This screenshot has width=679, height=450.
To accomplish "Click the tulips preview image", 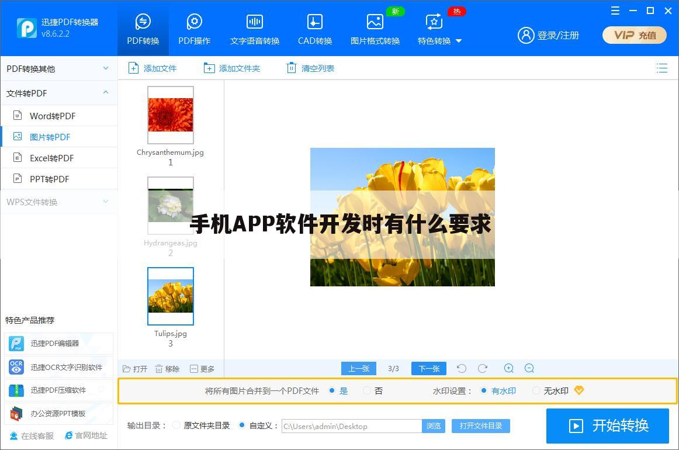I will (x=402, y=217).
